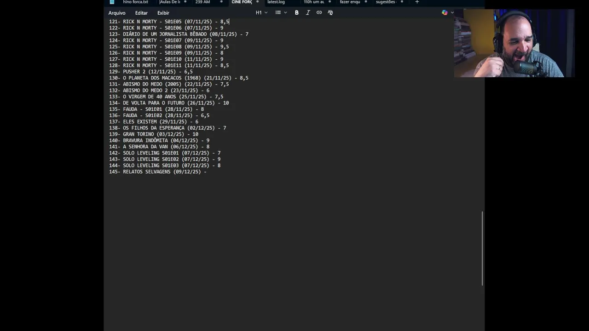The image size is (589, 331).
Task: Switch to the latest.log tab
Action: tap(276, 2)
